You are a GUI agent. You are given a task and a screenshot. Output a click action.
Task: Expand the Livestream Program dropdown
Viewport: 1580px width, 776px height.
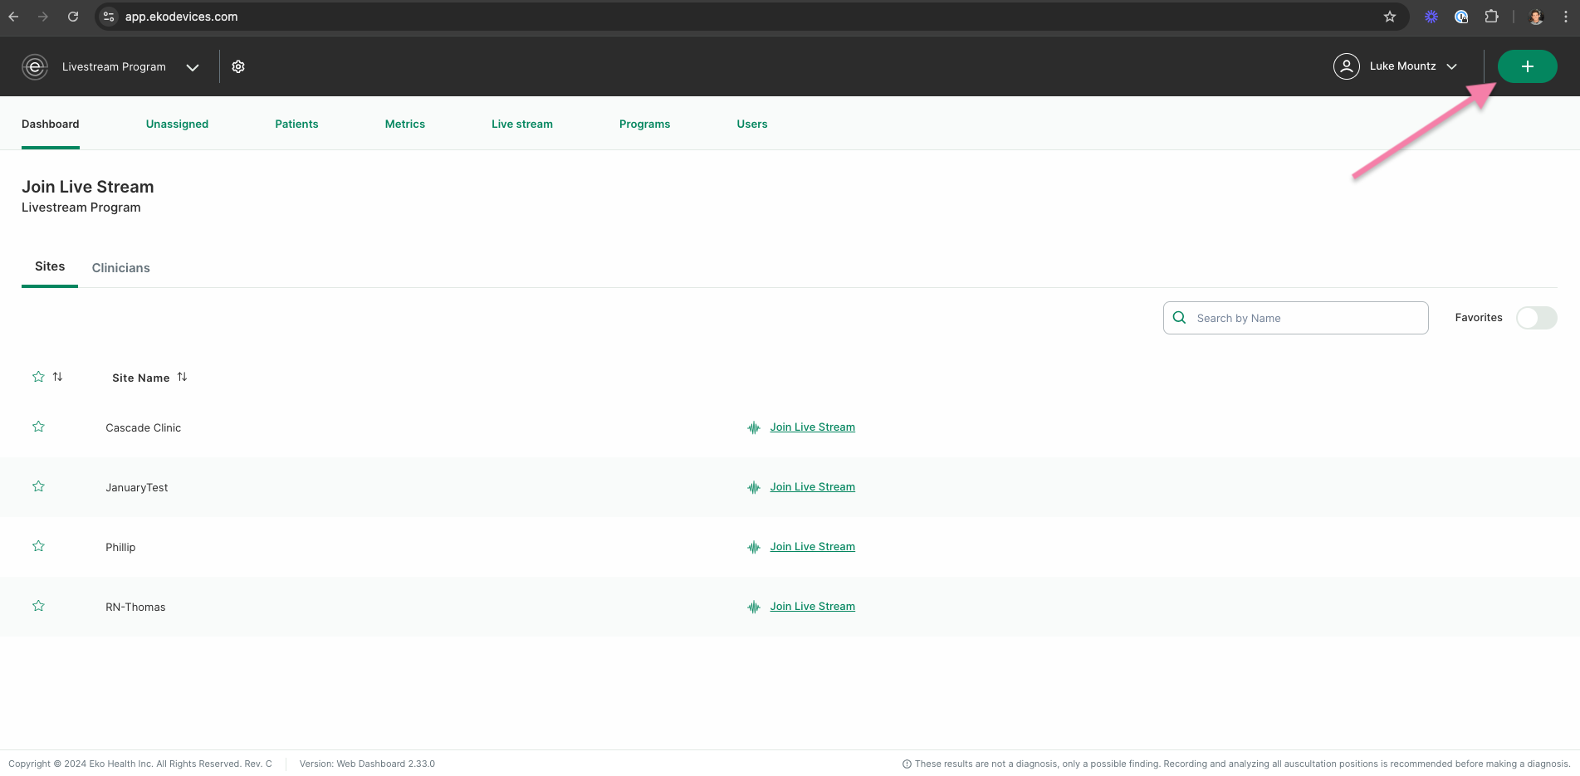point(193,66)
